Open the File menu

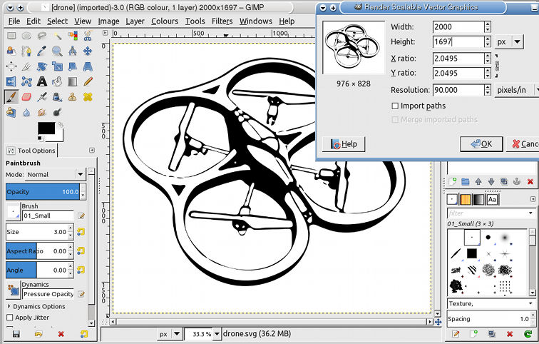[14, 21]
